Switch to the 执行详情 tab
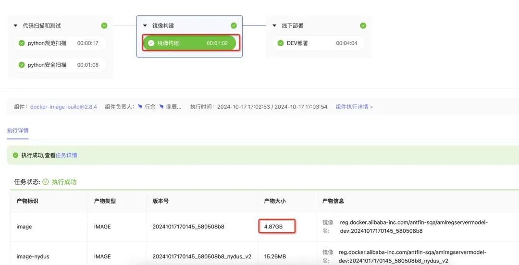The height and width of the screenshot is (265, 519). pyautogui.click(x=18, y=130)
